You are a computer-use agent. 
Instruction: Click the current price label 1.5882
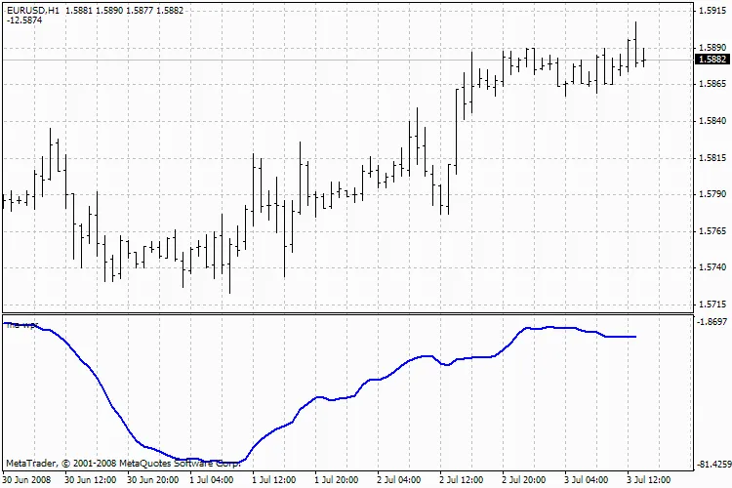point(712,60)
